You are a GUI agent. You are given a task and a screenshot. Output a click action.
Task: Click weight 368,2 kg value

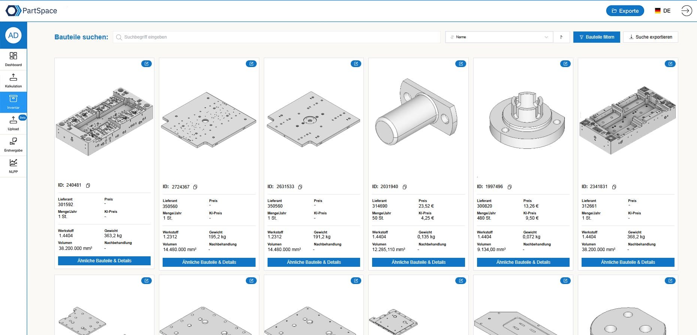[x=636, y=237]
